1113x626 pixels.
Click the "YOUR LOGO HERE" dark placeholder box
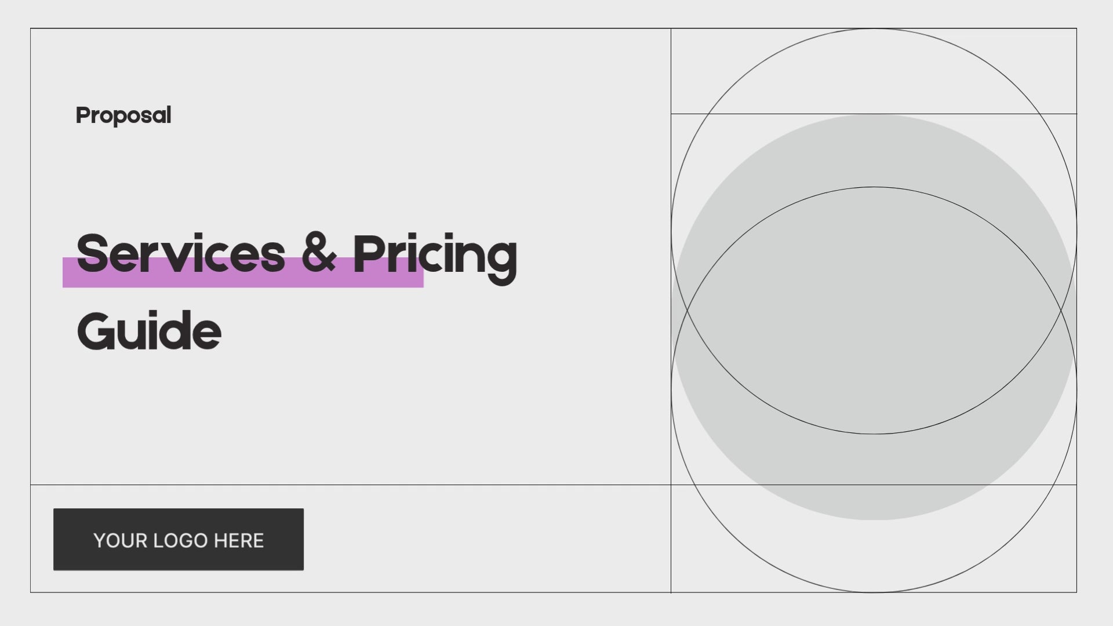pyautogui.click(x=179, y=540)
